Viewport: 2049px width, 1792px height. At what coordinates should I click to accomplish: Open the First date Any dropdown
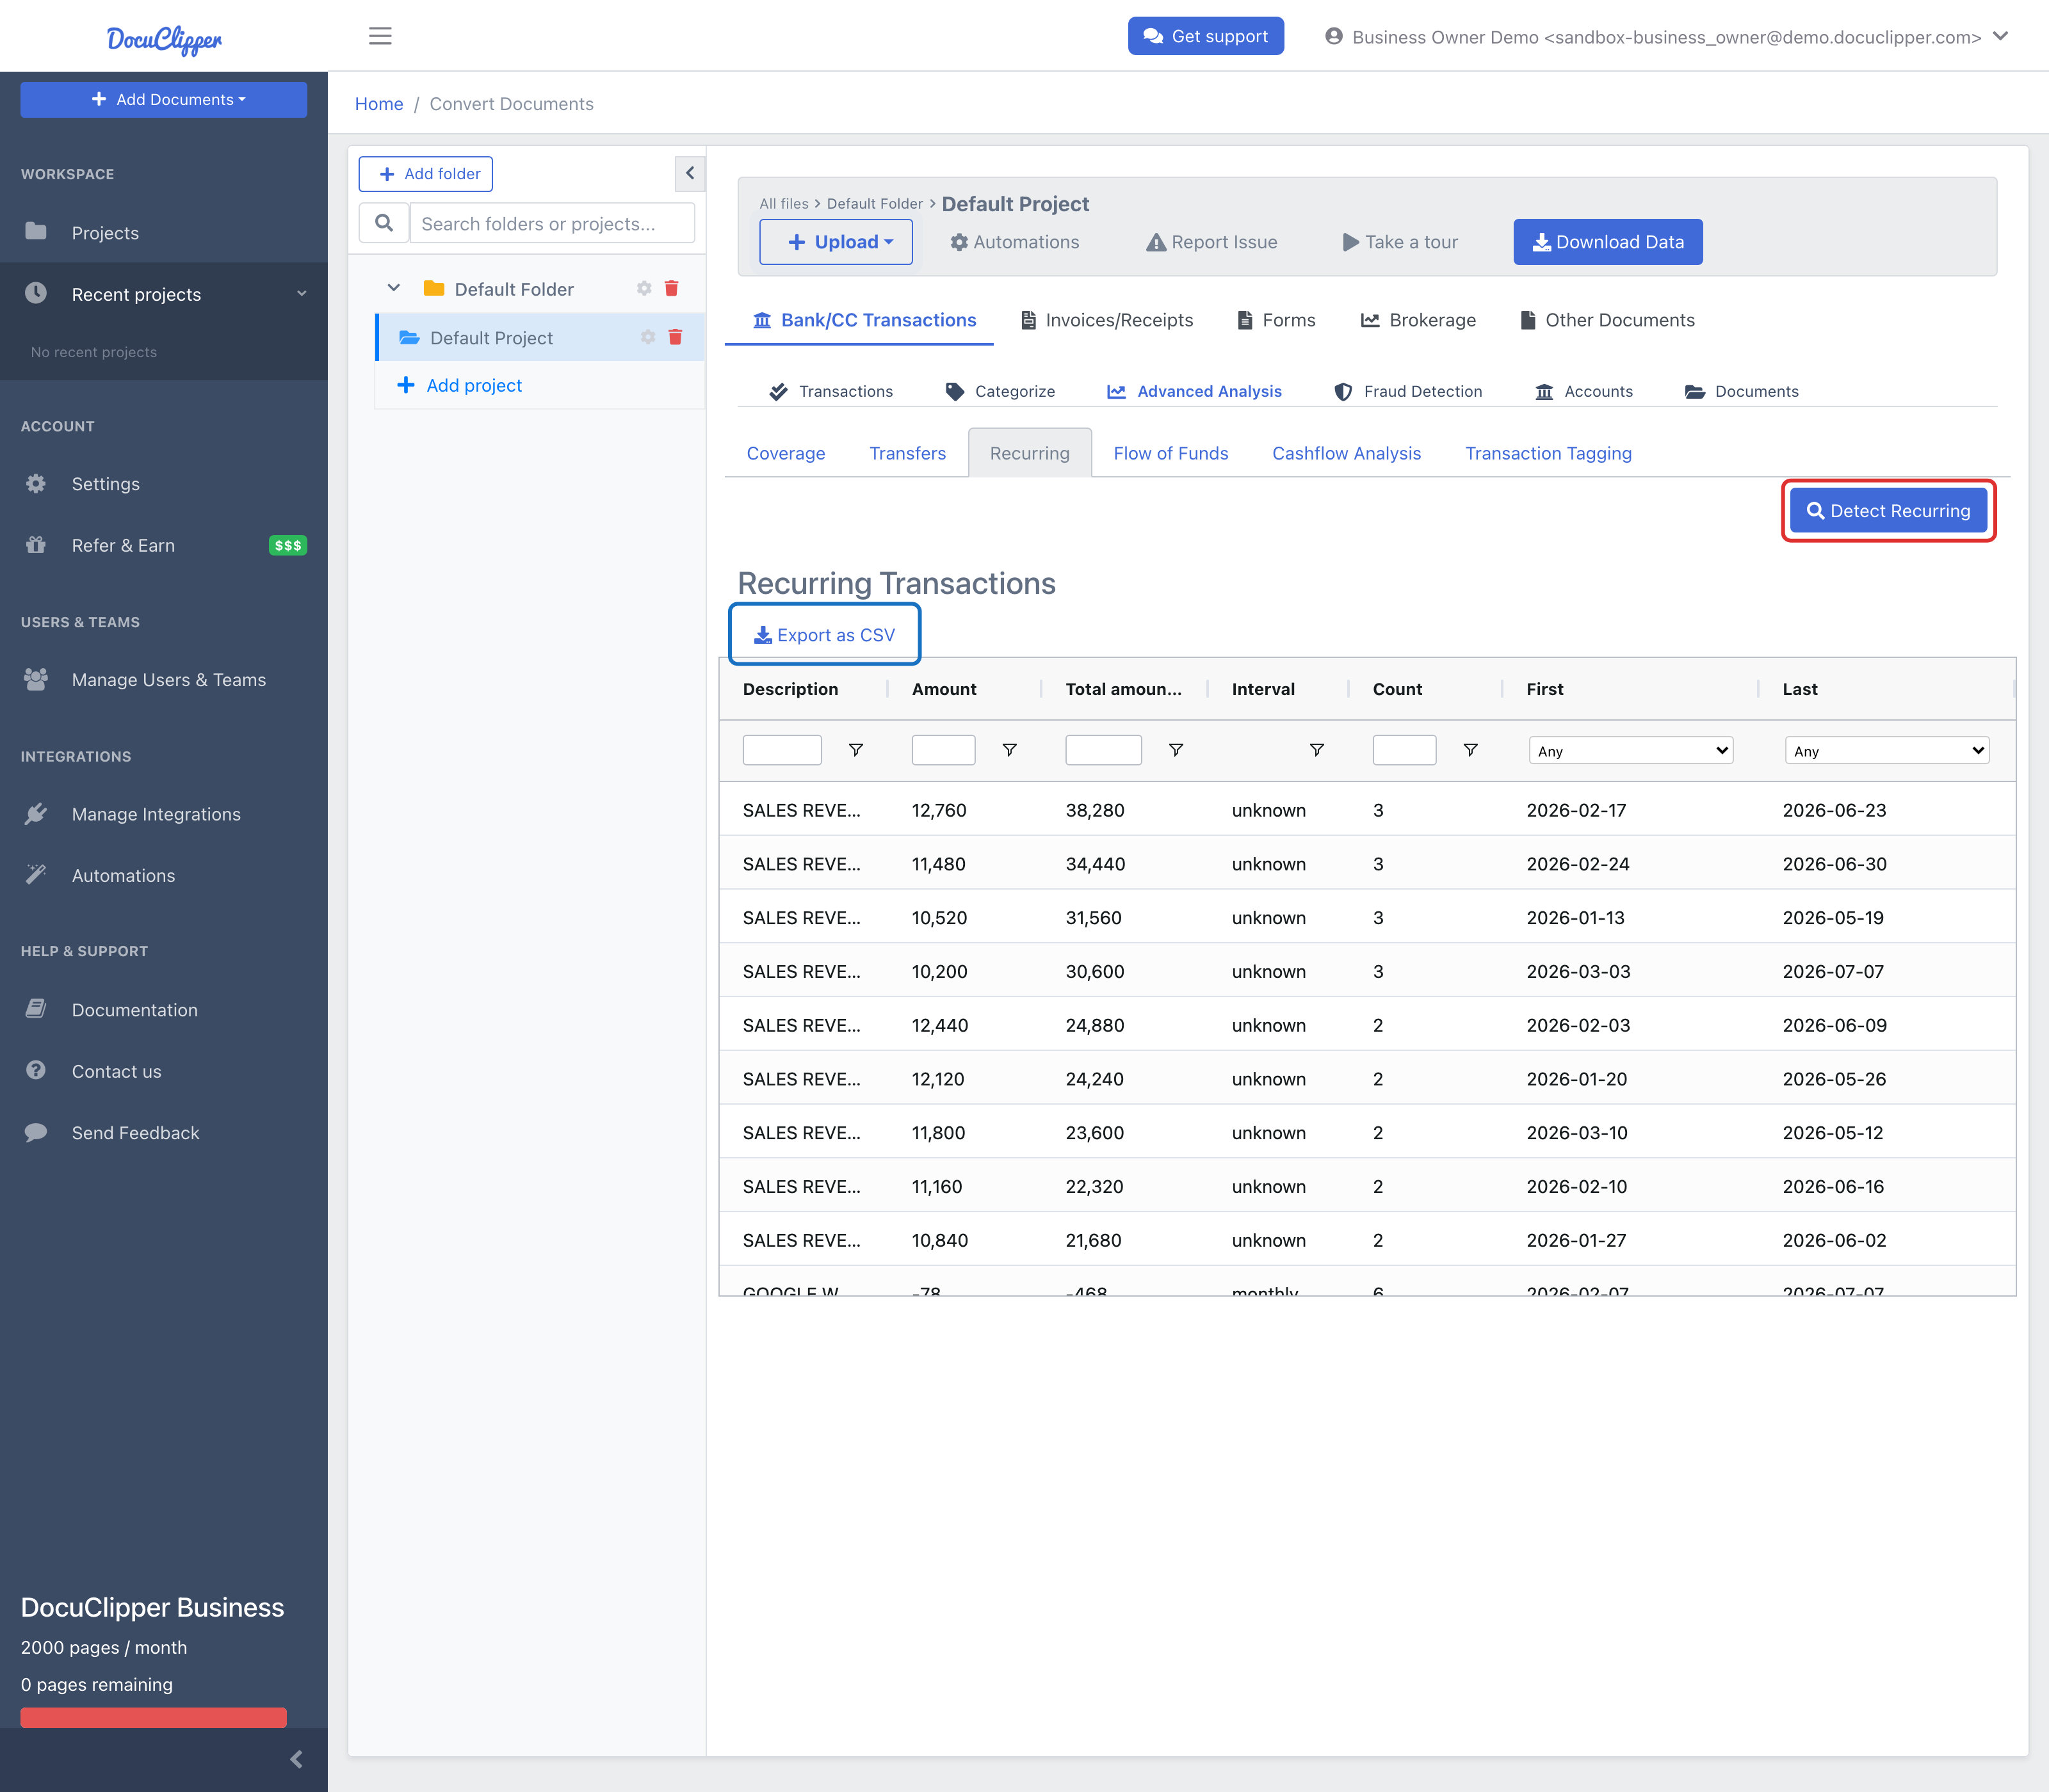click(1631, 751)
